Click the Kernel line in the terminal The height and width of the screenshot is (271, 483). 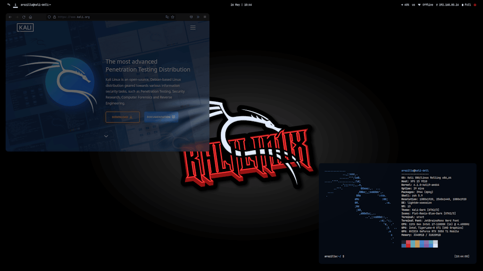click(420, 185)
